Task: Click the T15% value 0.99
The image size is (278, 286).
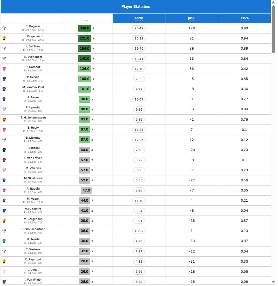Action: click(244, 28)
